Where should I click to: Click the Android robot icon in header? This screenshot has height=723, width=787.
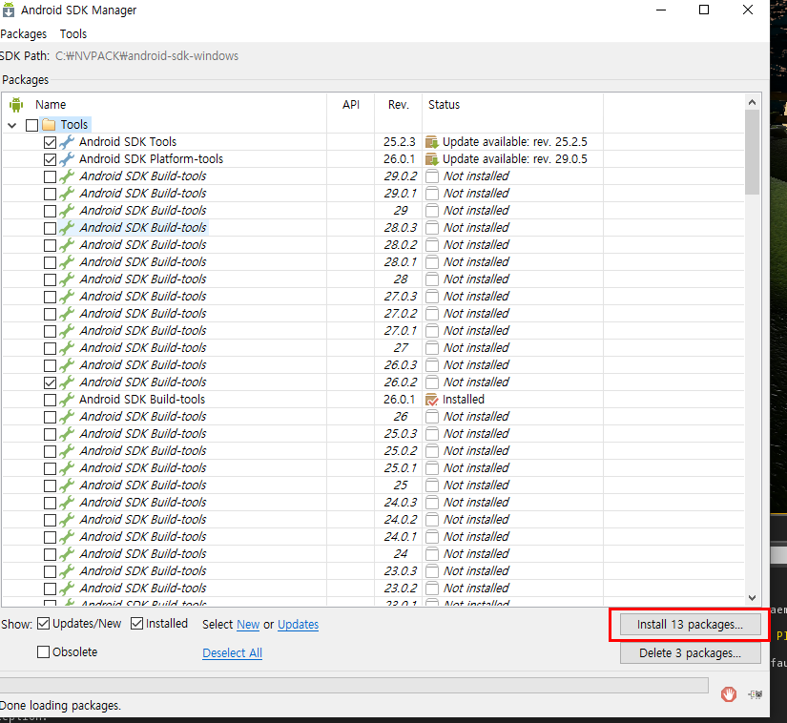pyautogui.click(x=16, y=105)
